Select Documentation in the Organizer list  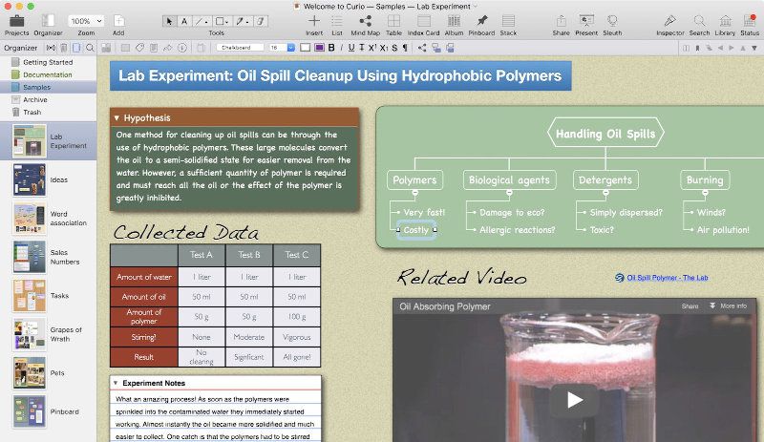point(48,74)
